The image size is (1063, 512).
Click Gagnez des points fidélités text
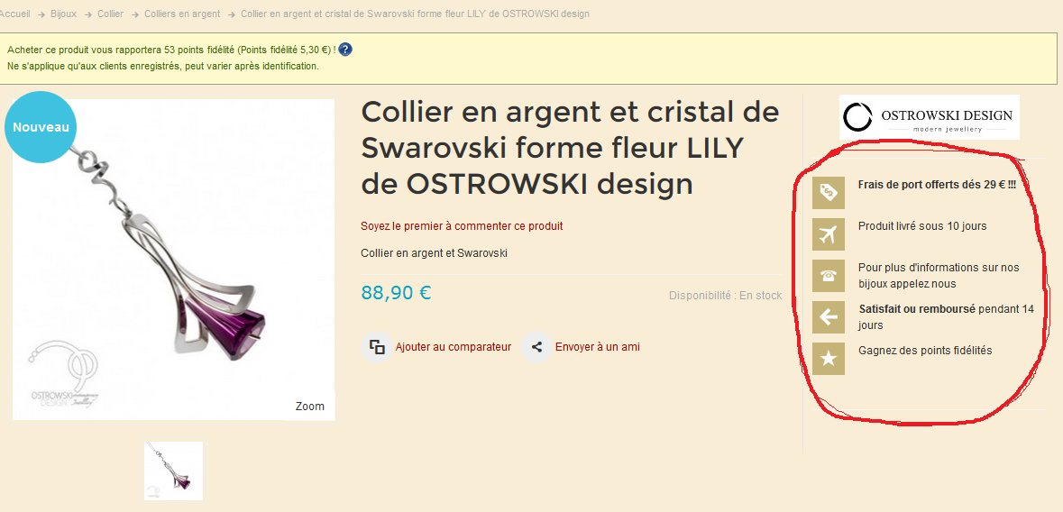[x=925, y=351]
